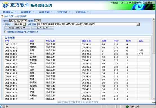The image size is (156, 108).
Task: Click the scrollbar down arrow
Action: tap(154, 99)
